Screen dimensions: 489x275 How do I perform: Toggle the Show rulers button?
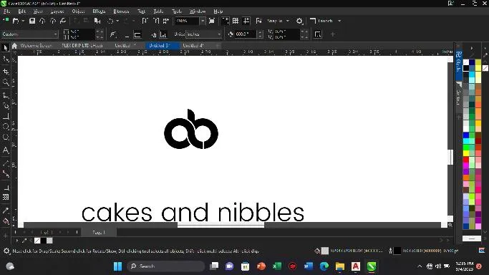tap(225, 21)
